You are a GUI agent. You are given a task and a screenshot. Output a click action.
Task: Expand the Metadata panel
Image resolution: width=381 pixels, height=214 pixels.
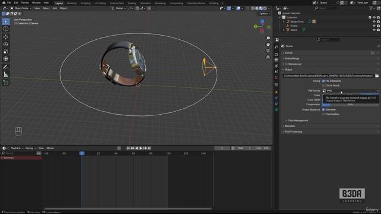(290, 126)
